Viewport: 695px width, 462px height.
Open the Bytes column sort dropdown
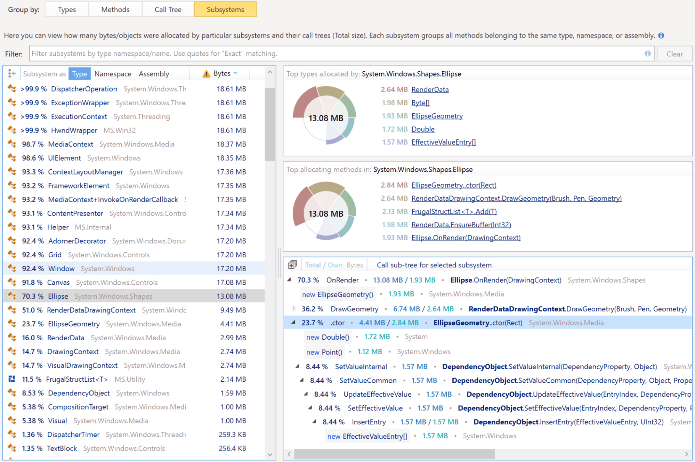[236, 73]
